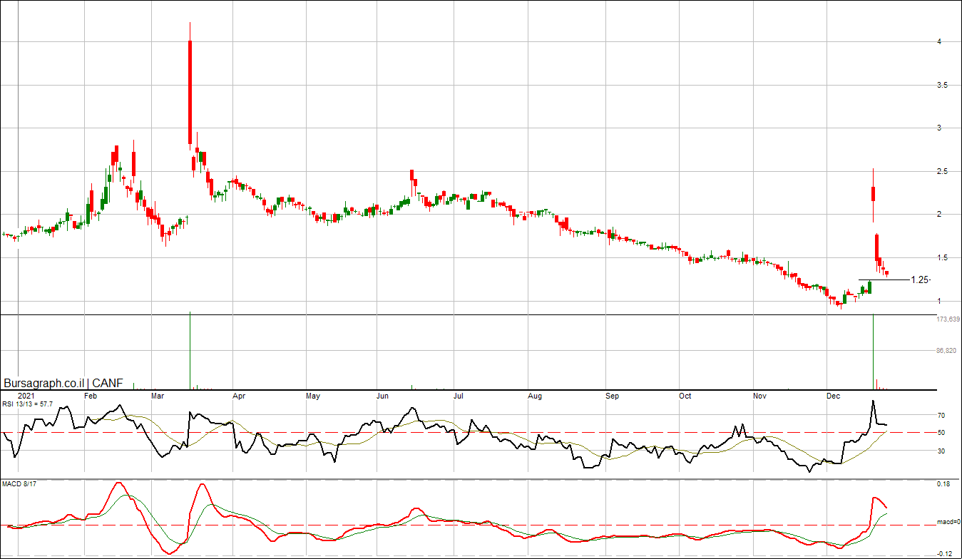Select the May month label
The image size is (962, 559).
point(312,395)
